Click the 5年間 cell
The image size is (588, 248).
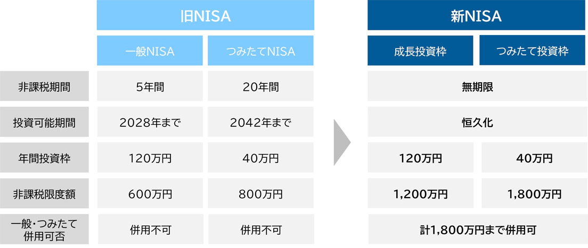click(x=150, y=87)
